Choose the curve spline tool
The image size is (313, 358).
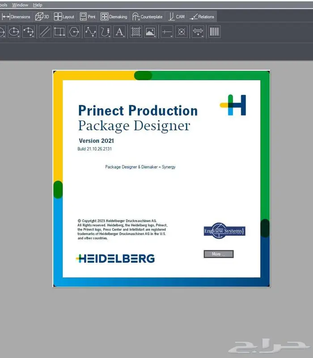pos(90,32)
